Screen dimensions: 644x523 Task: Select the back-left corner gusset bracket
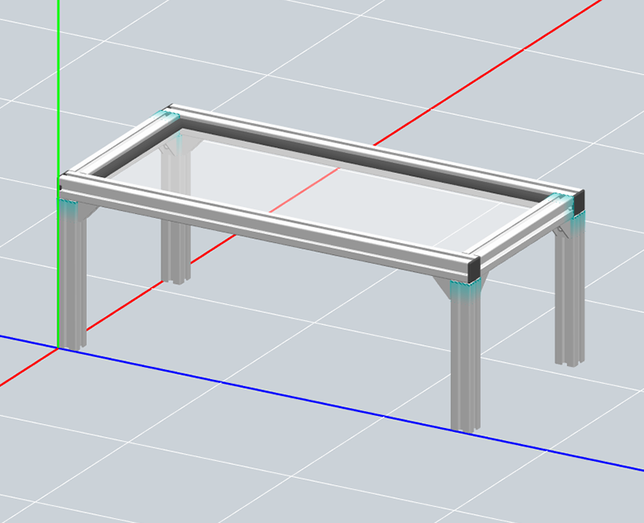point(167,148)
